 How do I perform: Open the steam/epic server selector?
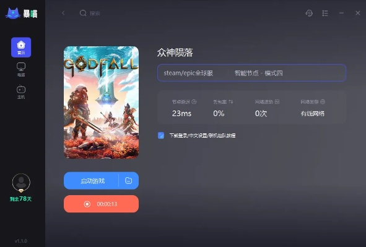188,73
